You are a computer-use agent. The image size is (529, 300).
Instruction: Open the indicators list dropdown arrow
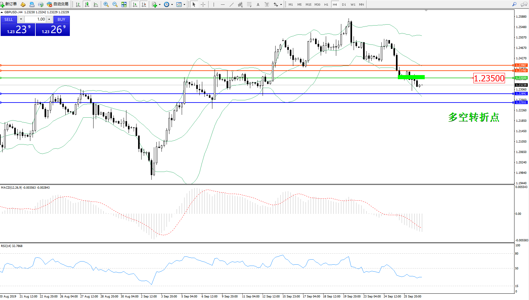click(160, 5)
